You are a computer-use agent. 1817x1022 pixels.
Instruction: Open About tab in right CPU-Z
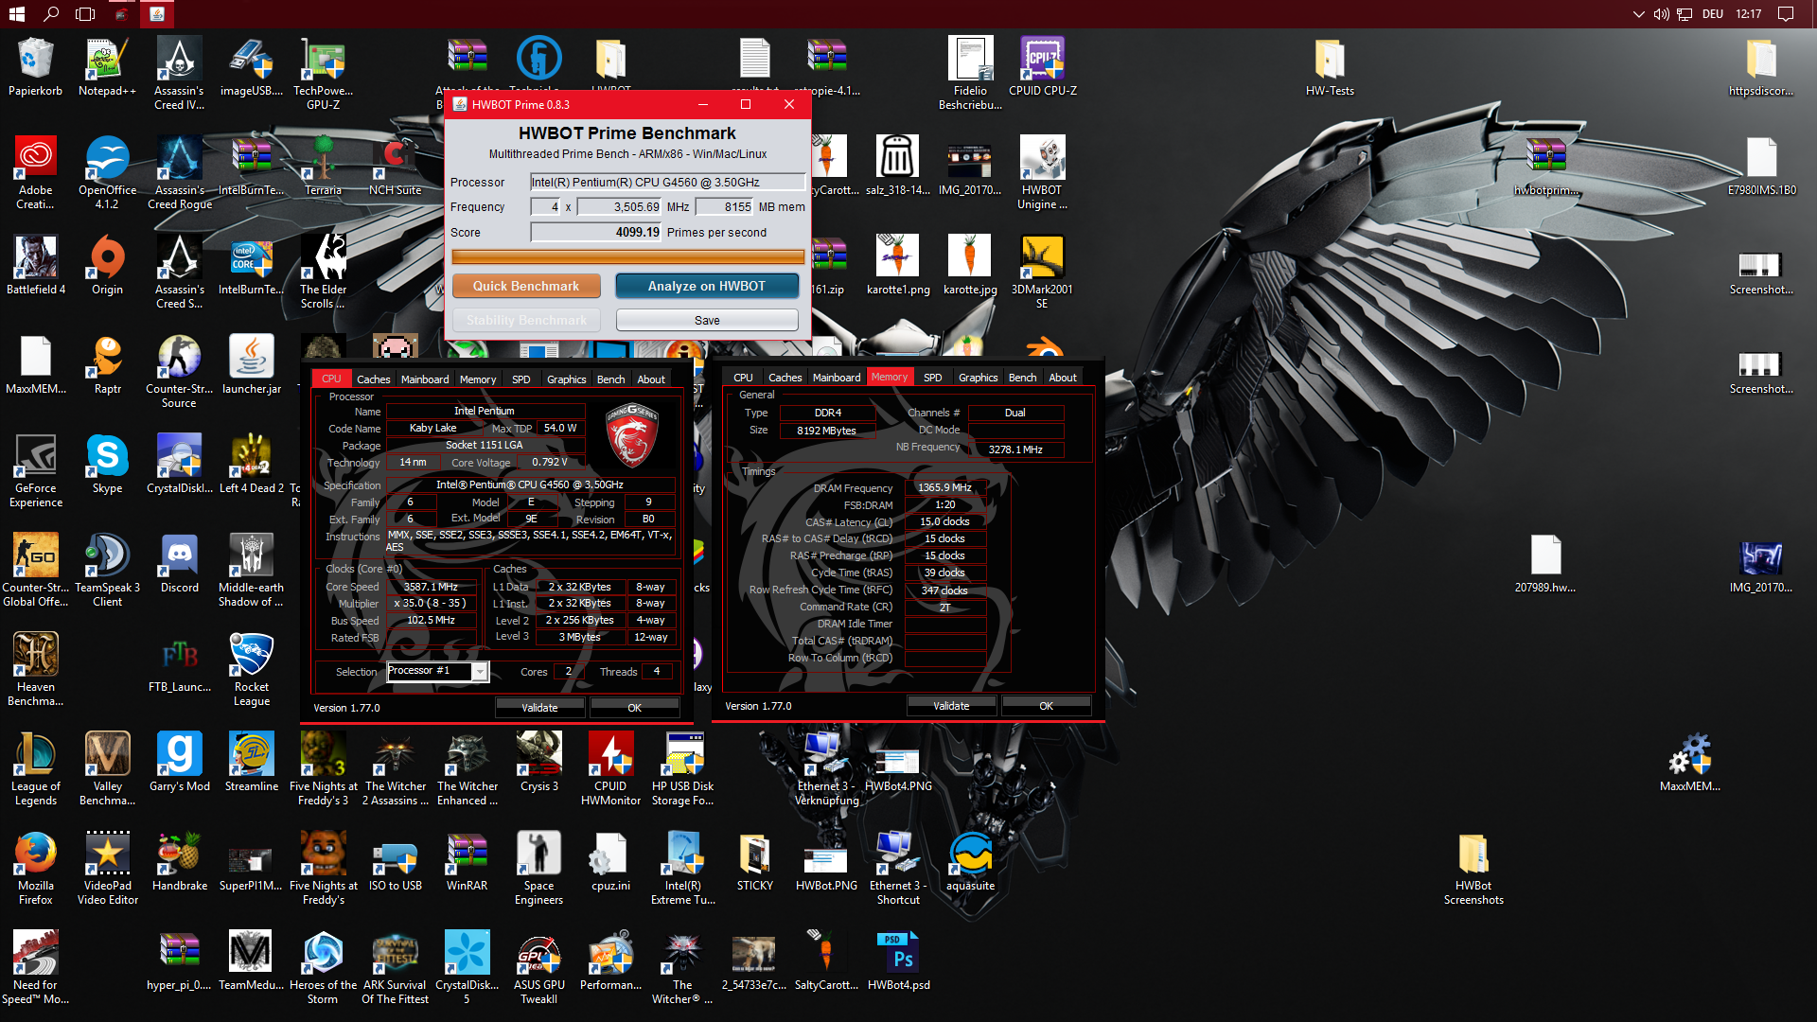[x=1062, y=377]
